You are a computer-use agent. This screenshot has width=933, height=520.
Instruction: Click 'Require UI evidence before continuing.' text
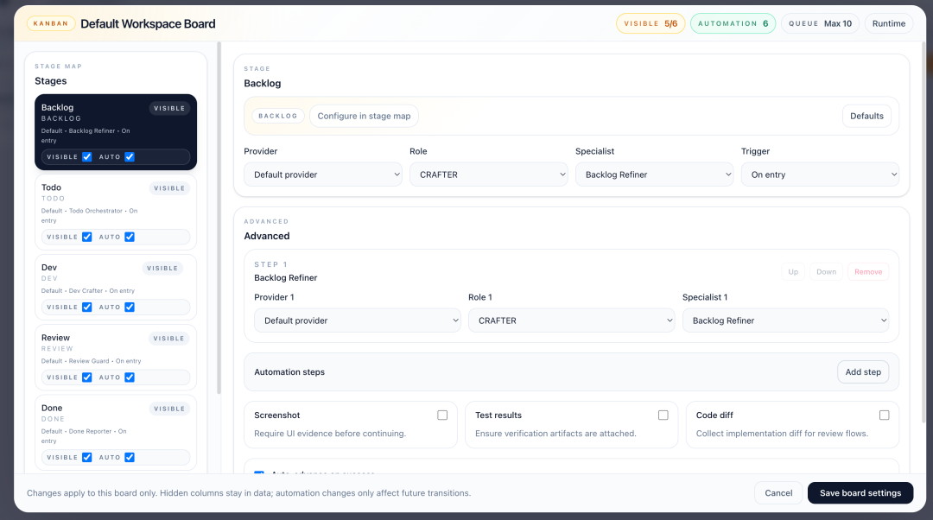[x=330, y=433]
